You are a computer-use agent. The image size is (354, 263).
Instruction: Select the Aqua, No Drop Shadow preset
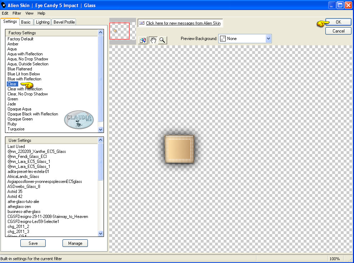tap(28, 59)
